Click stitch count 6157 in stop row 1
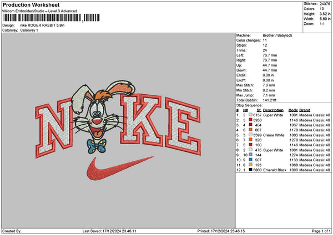This screenshot has height=235, width=333. (x=258, y=115)
